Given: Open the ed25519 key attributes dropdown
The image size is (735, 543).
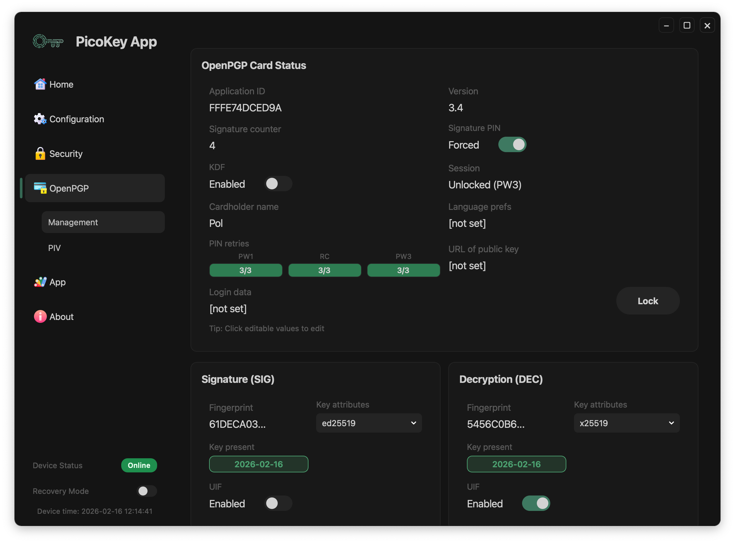Looking at the screenshot, I should pos(368,423).
